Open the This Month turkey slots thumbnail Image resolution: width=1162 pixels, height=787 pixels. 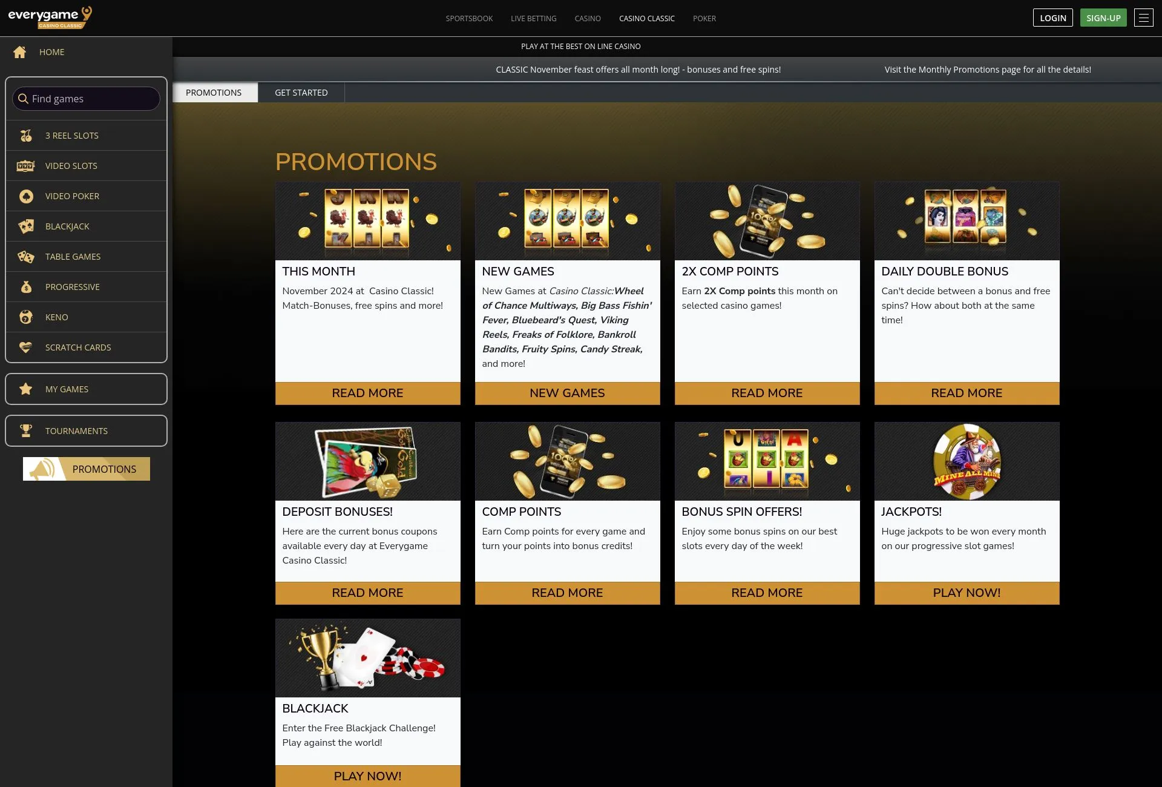point(367,221)
